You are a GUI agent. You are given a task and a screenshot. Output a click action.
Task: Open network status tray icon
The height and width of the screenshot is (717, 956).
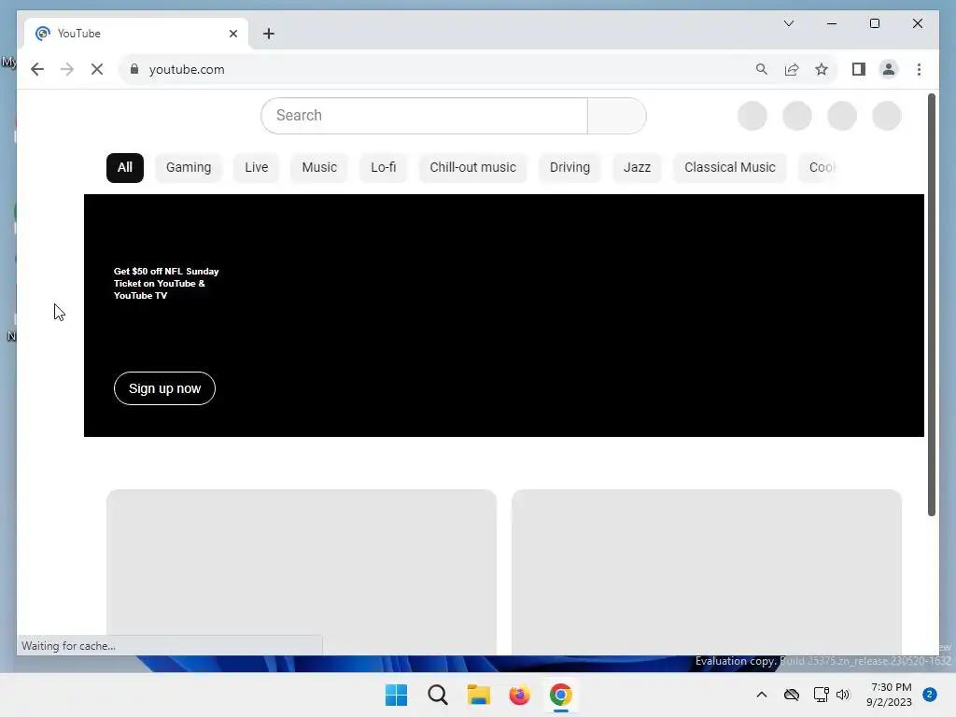point(821,695)
